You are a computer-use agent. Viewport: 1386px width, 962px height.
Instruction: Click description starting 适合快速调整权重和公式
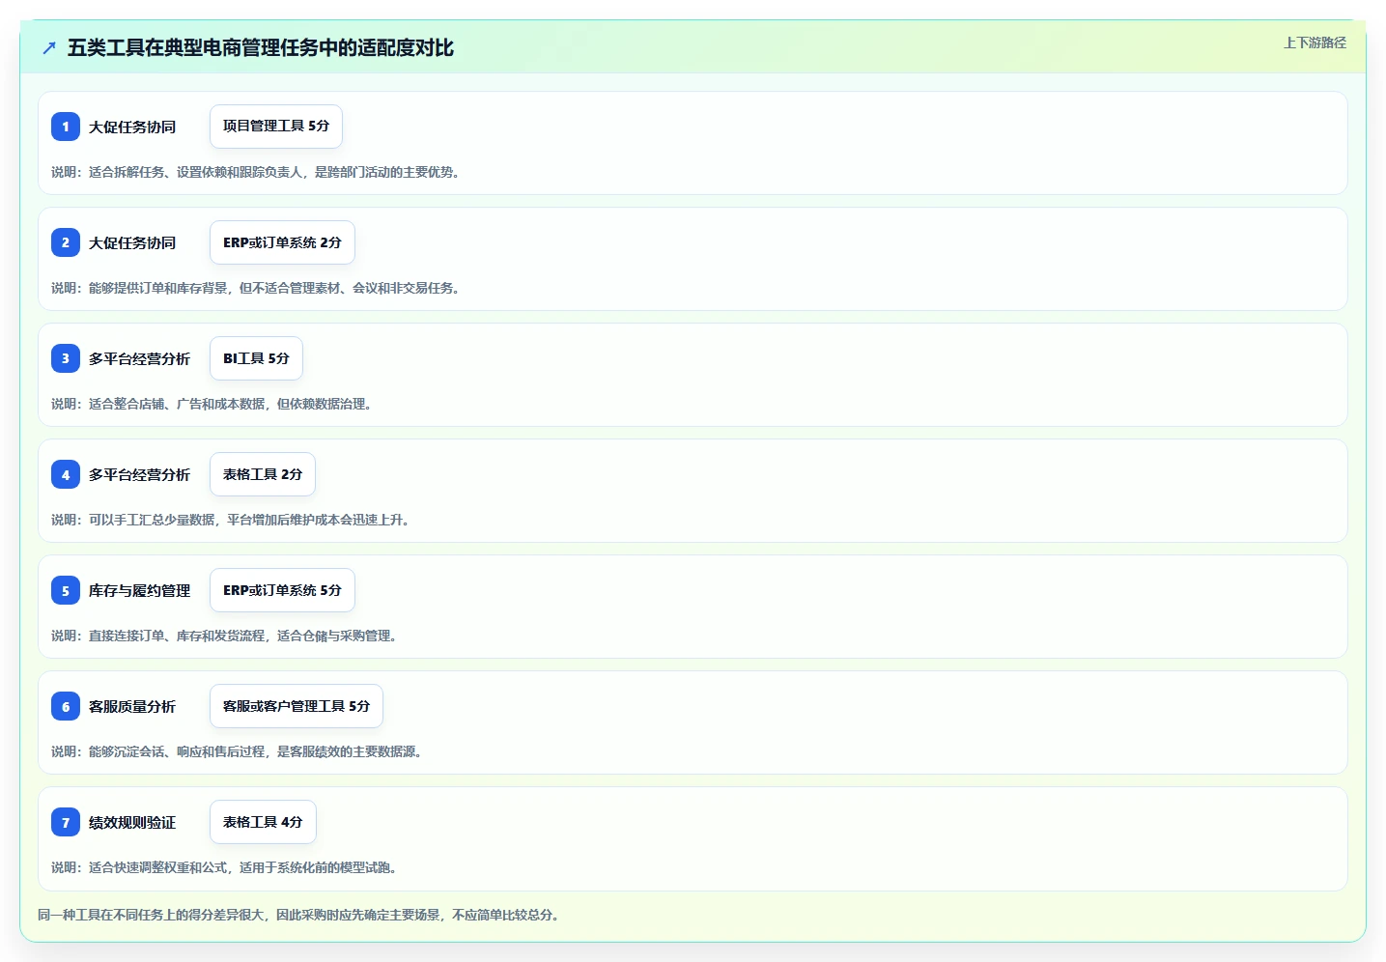[x=226, y=867]
